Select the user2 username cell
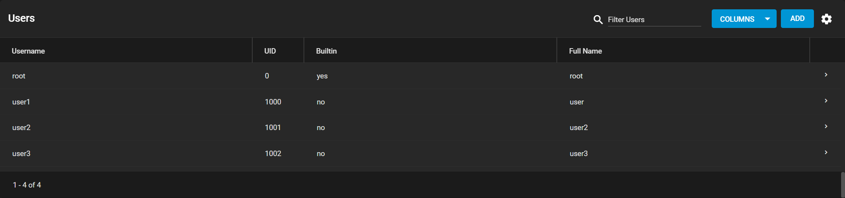 coord(21,127)
